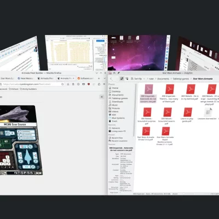Open a new Firefox tab with plus
Screen dimensions: 219x219
[99, 78]
